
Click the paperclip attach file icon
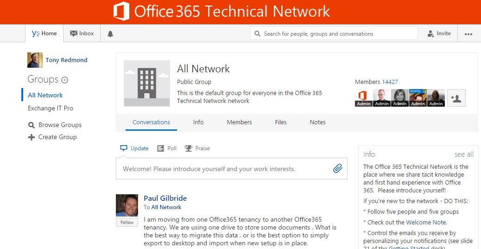(338, 169)
